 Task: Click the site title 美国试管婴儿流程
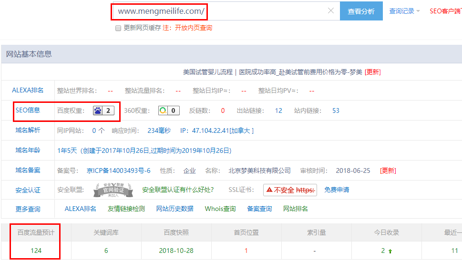click(x=208, y=72)
